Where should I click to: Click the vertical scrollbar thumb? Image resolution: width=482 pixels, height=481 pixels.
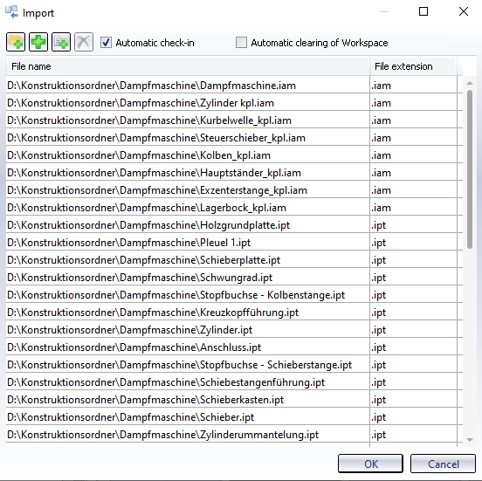click(470, 169)
